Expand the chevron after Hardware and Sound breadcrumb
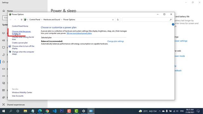 pyautogui.click(x=62, y=20)
